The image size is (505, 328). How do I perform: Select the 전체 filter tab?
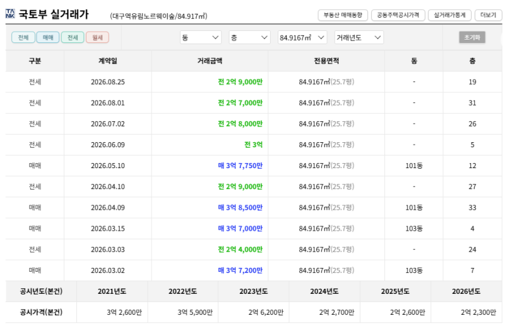click(x=23, y=37)
